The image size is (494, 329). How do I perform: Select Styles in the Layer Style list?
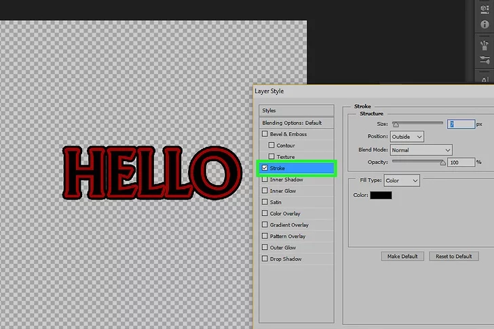coord(297,110)
